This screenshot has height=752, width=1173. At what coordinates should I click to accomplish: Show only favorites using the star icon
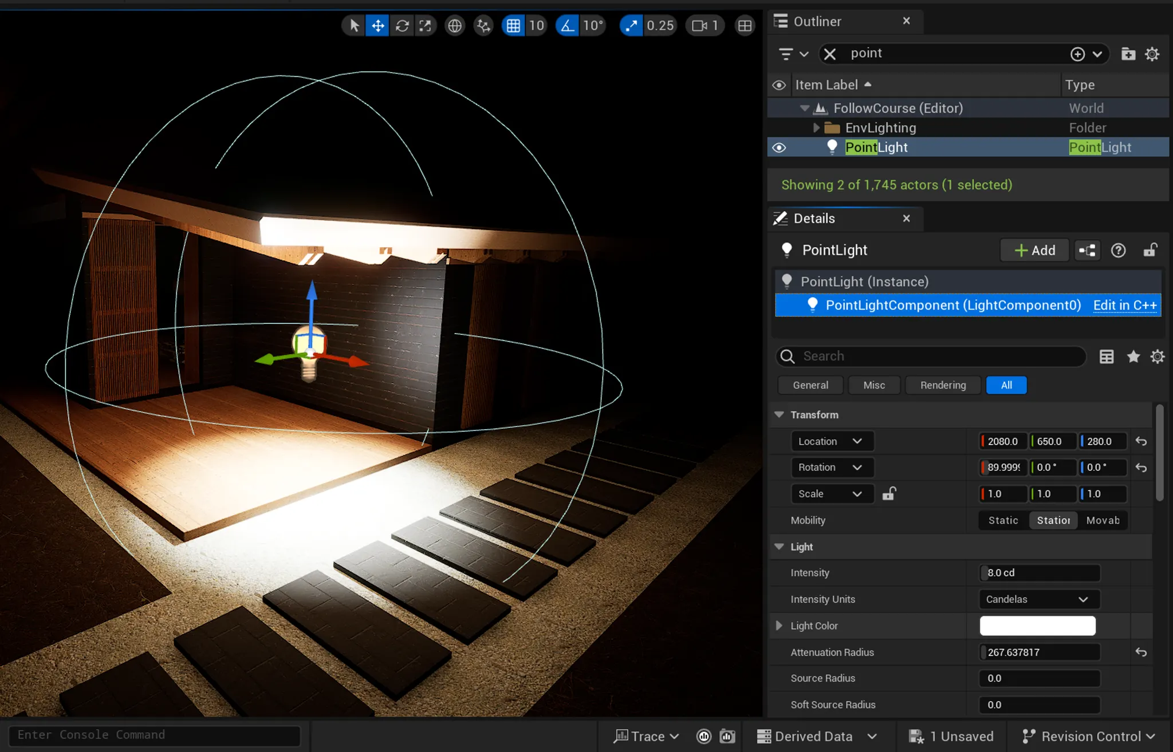click(1133, 357)
